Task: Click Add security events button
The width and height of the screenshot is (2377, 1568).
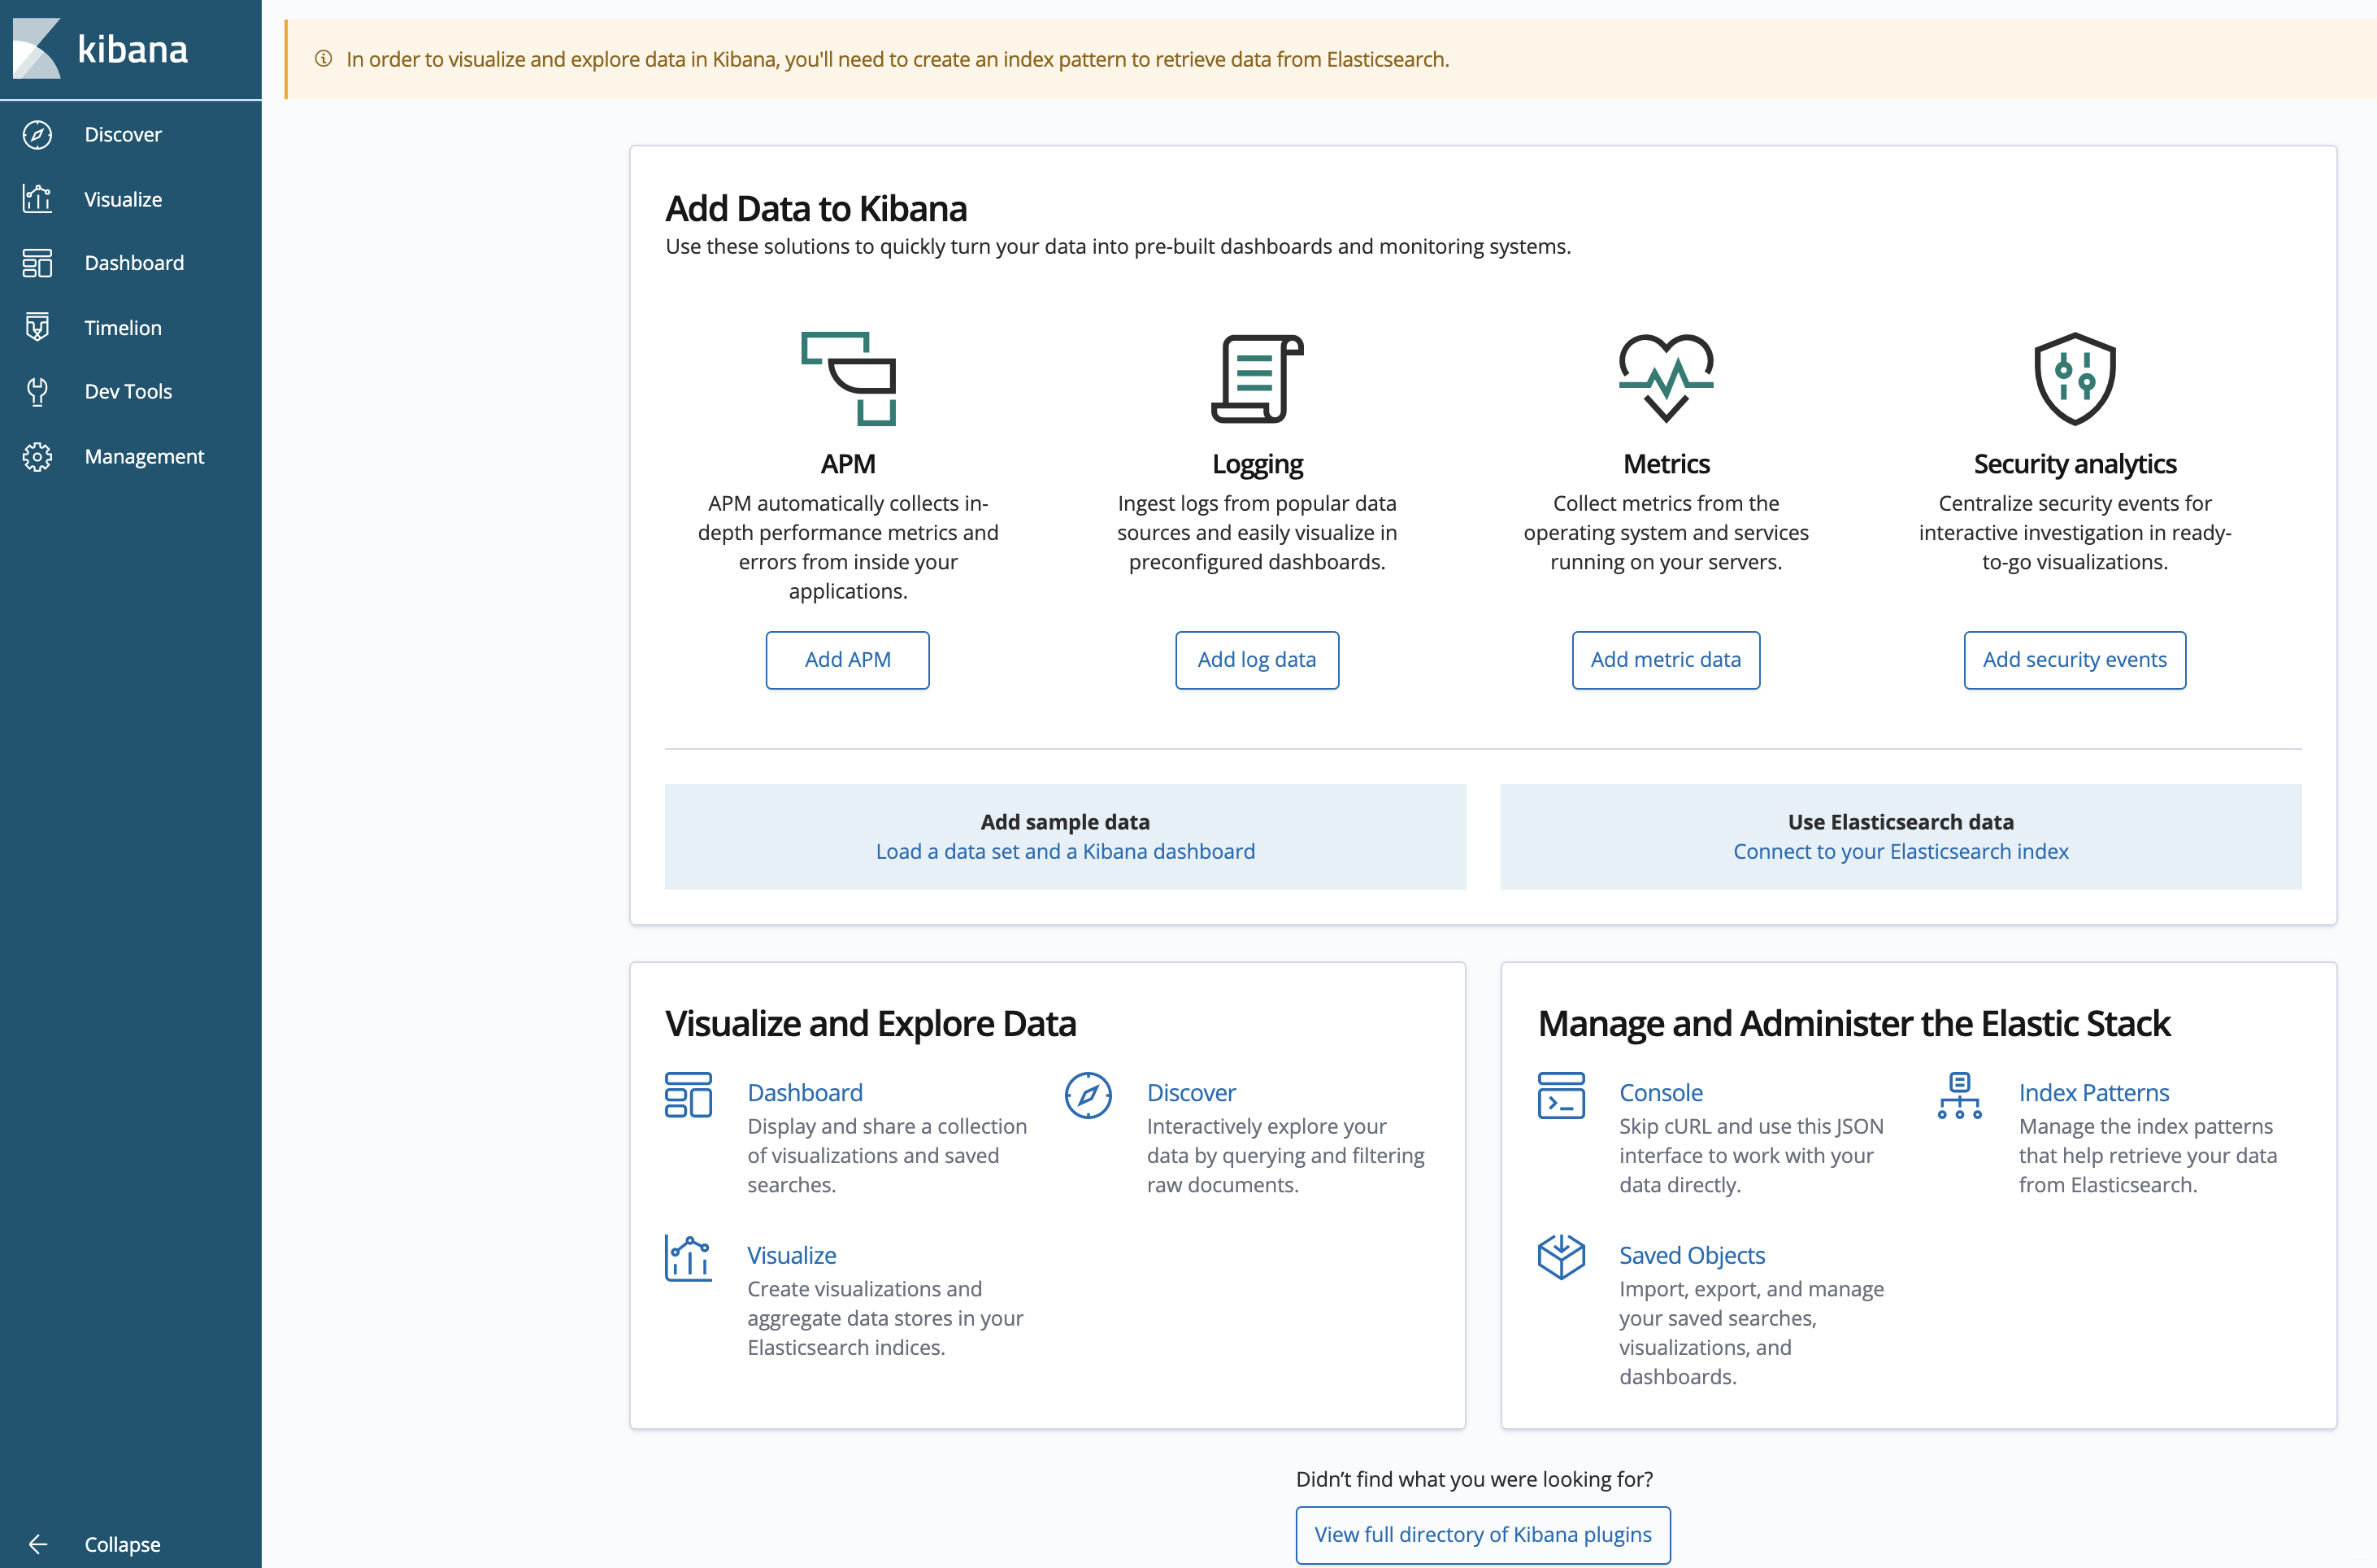Action: pyautogui.click(x=2074, y=660)
